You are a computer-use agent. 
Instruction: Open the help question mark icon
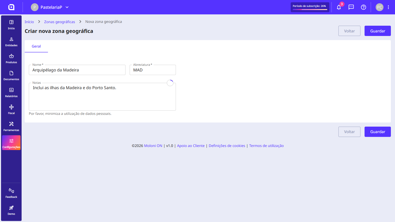coord(363,7)
